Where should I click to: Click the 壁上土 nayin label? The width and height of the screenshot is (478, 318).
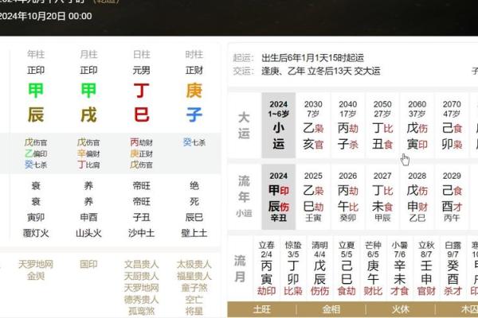click(194, 233)
